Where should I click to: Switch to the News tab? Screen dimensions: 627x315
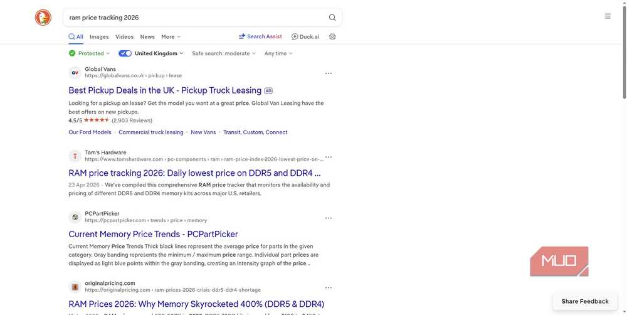coord(147,37)
